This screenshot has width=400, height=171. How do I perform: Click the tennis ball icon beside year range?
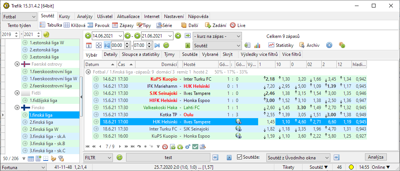[x=46, y=34]
